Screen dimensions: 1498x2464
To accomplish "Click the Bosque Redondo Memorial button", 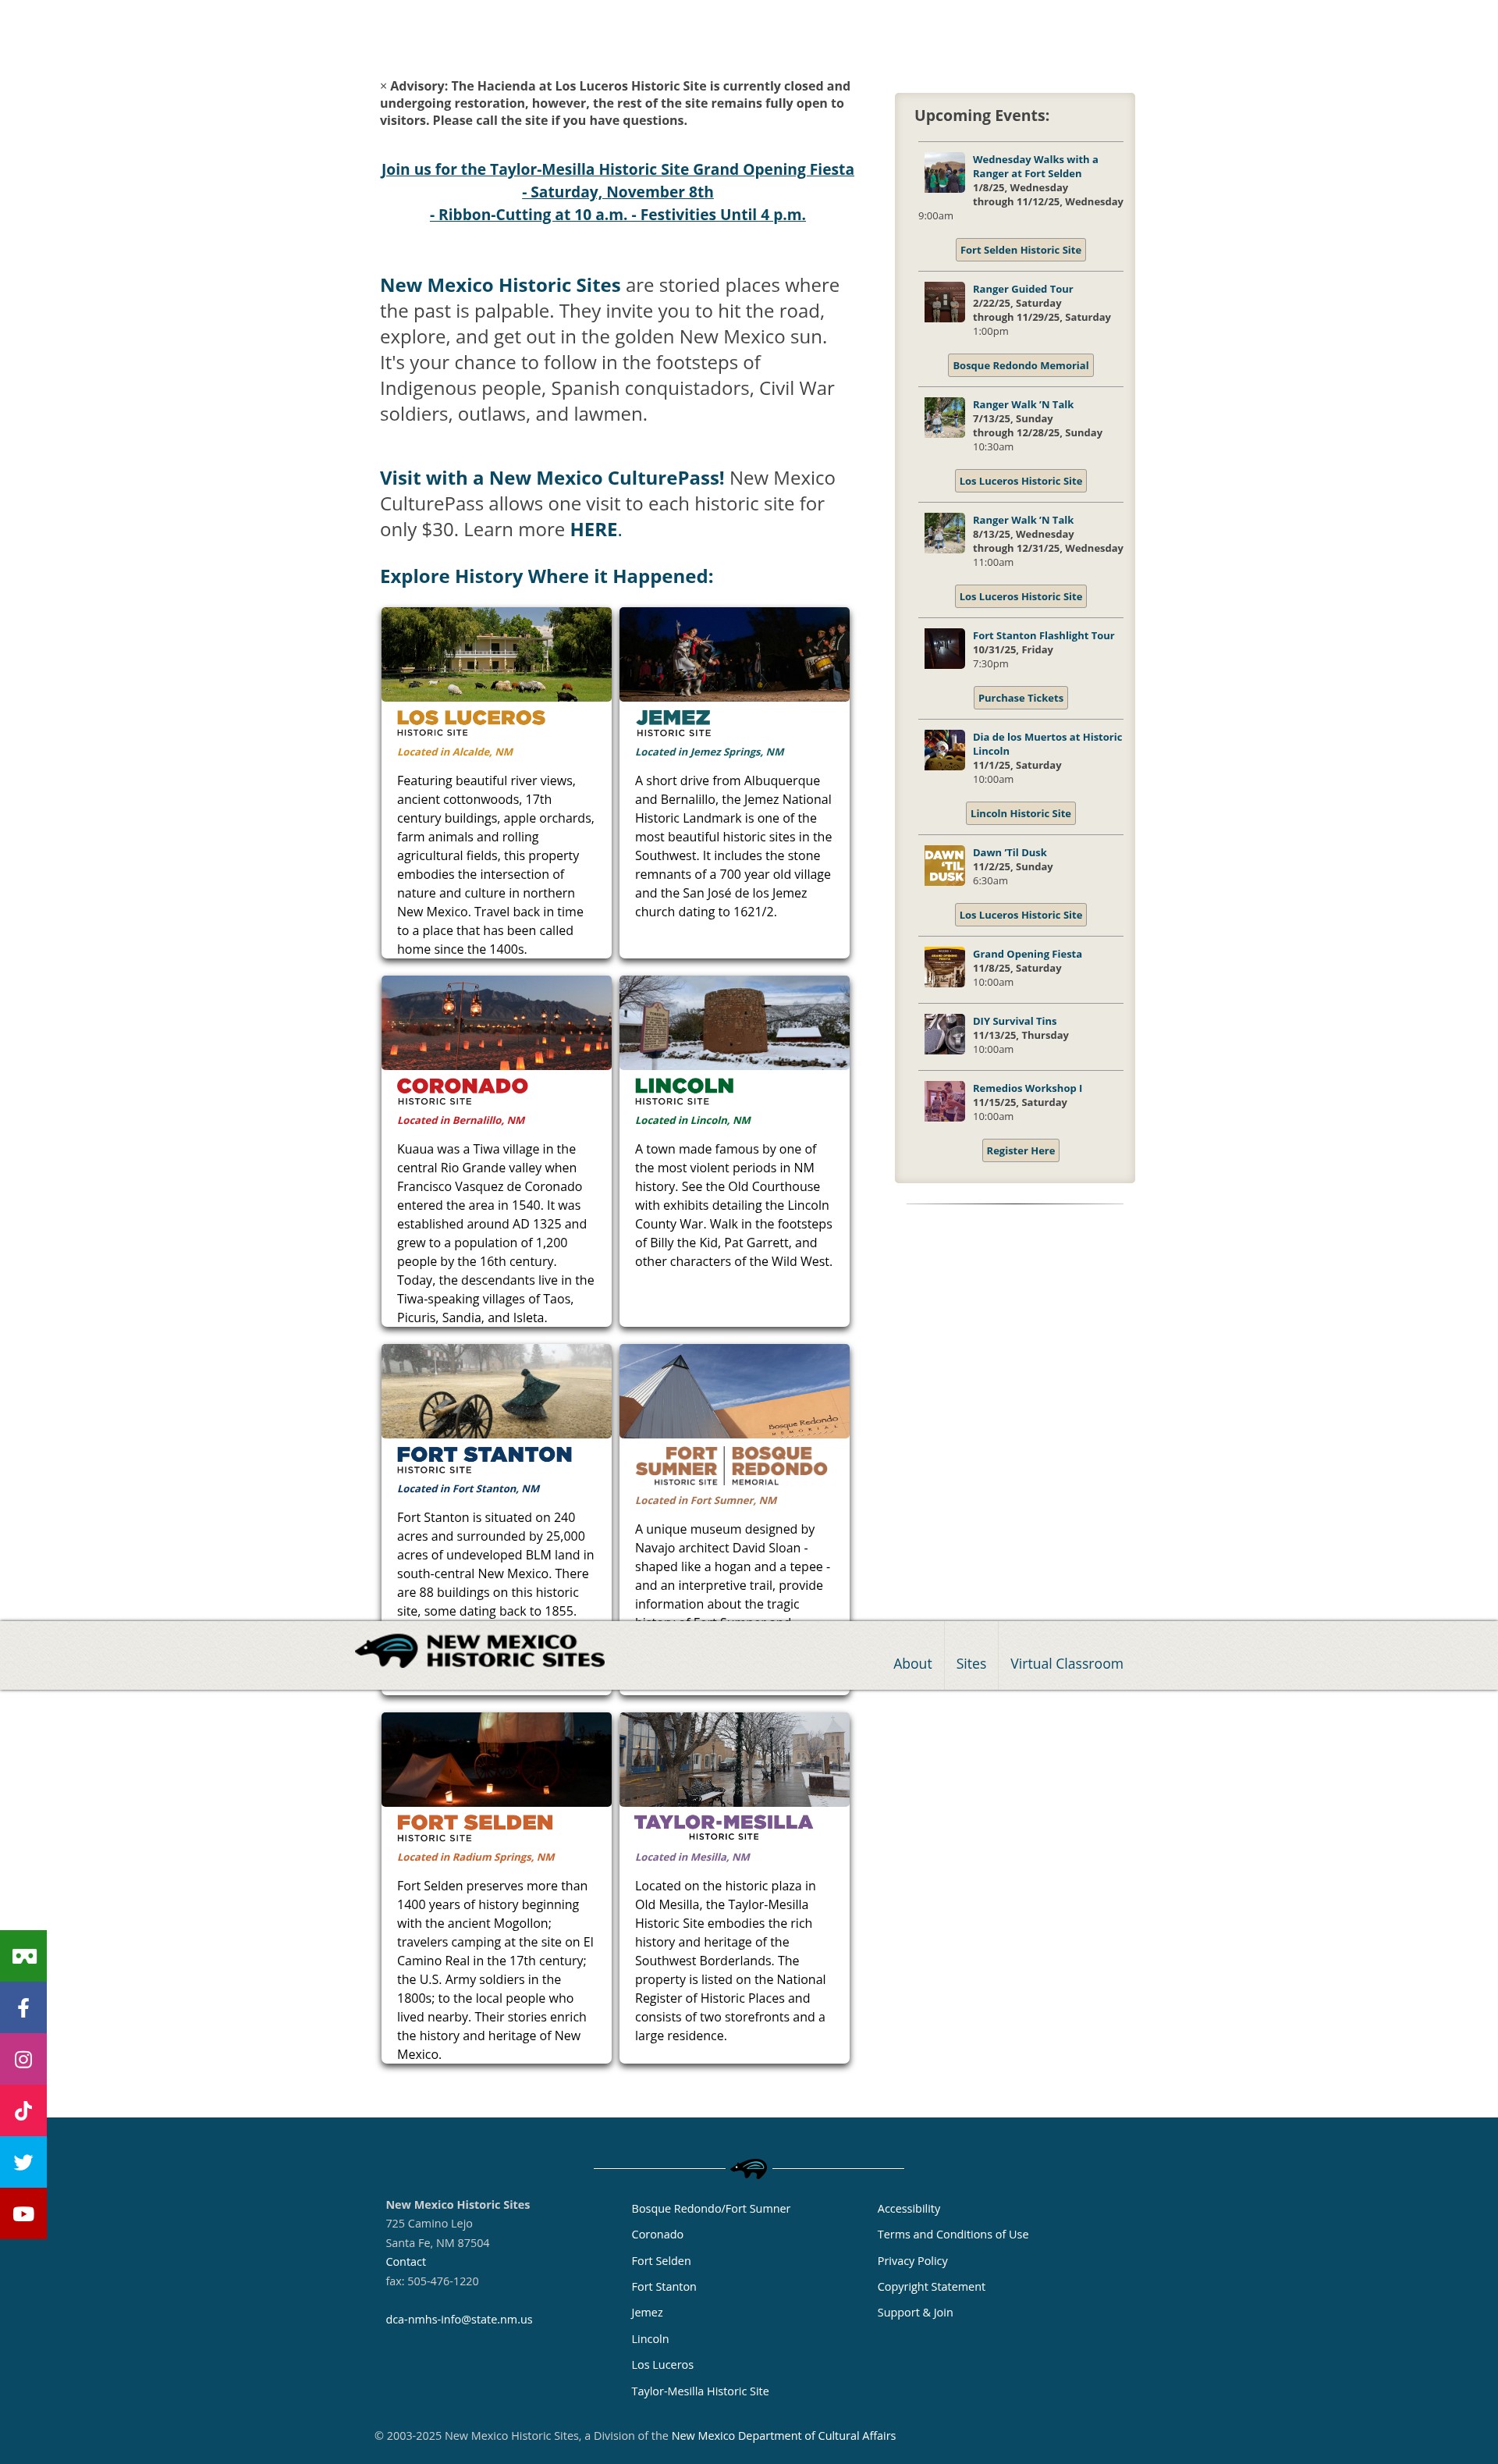I will click(x=1021, y=365).
